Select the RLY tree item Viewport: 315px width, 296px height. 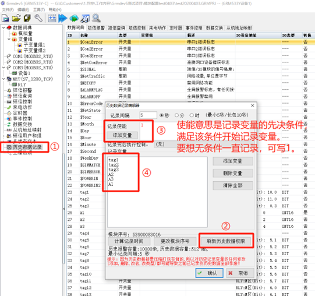22,84
